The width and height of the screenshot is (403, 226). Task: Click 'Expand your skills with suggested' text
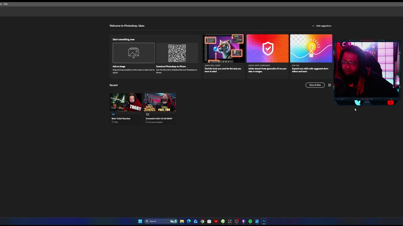[310, 70]
